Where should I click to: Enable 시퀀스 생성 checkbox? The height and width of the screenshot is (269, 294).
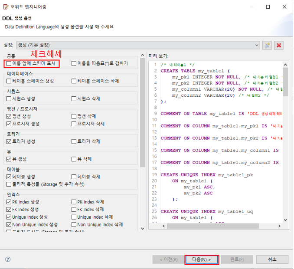point(9,98)
